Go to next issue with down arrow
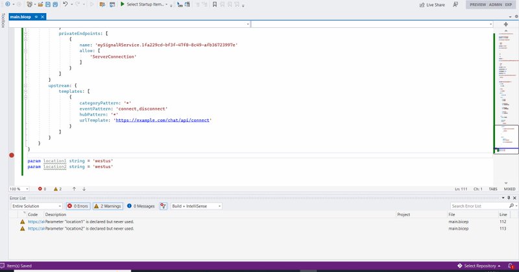 (84, 189)
